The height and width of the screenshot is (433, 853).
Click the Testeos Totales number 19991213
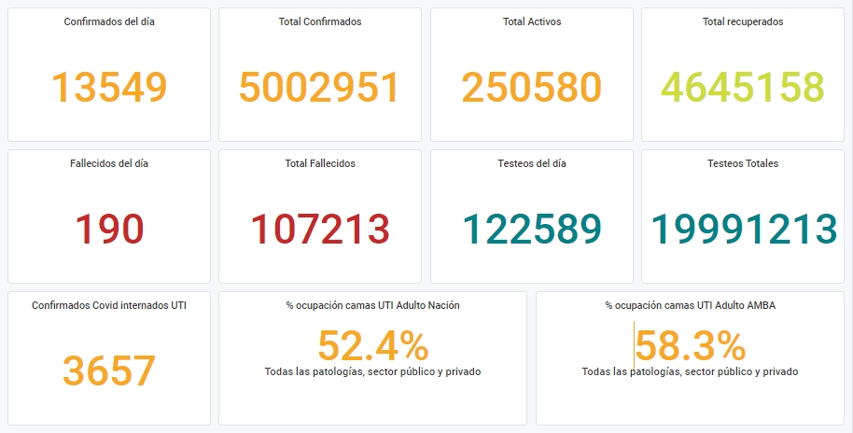point(744,229)
